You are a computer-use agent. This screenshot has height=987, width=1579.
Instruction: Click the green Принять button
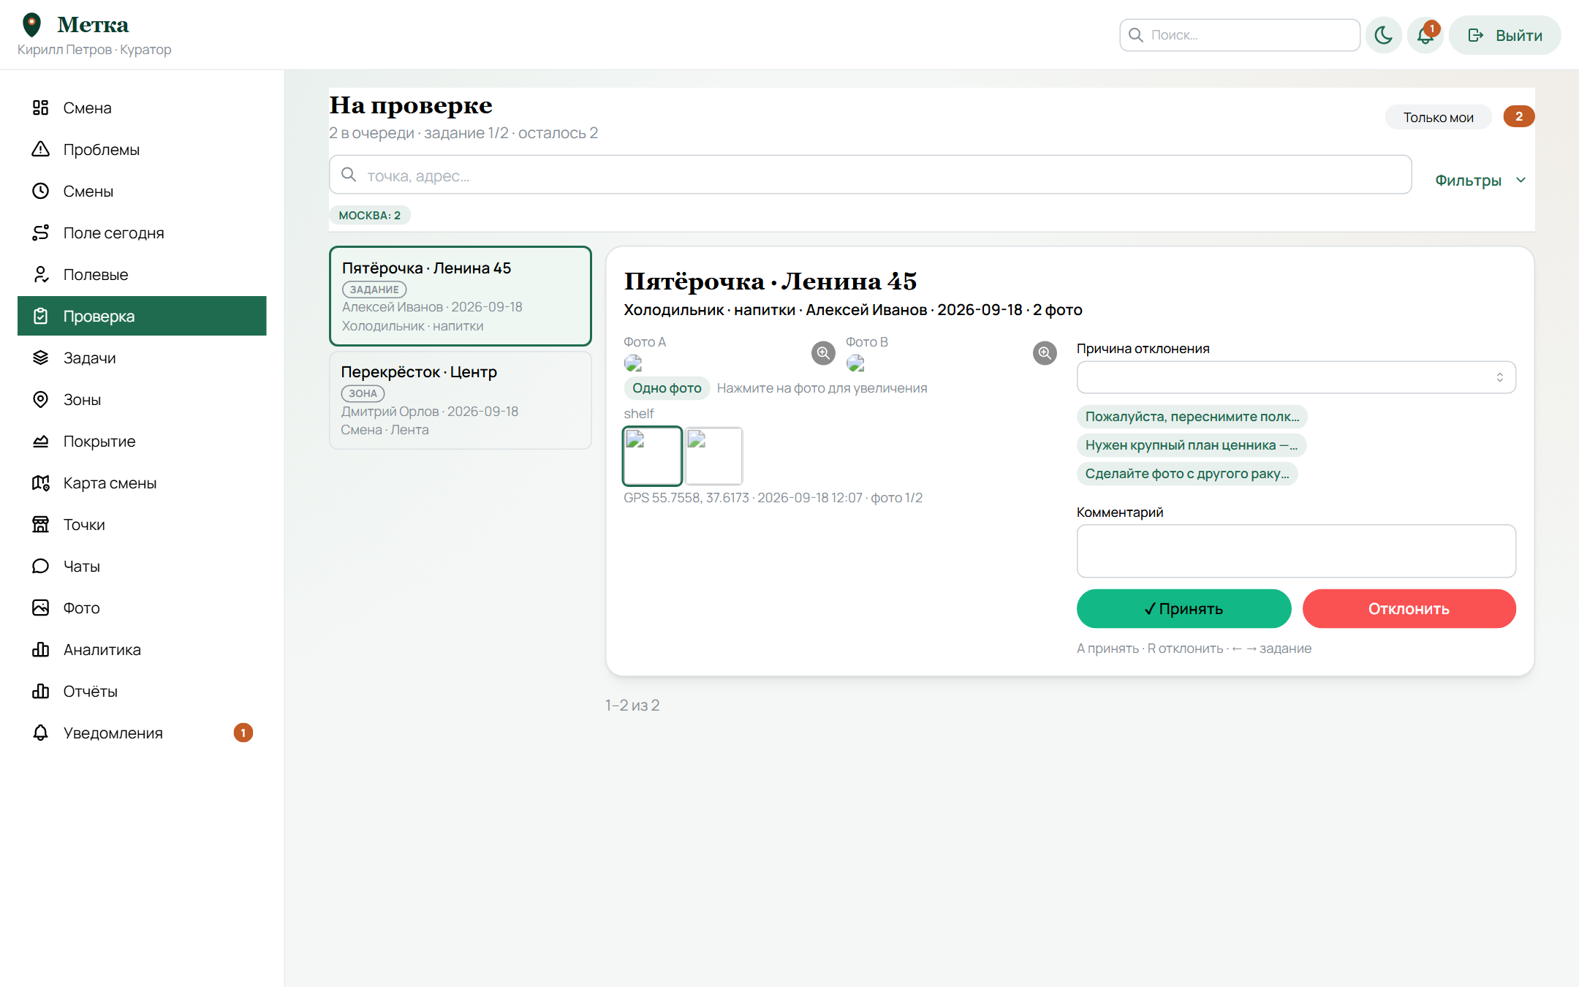coord(1184,608)
